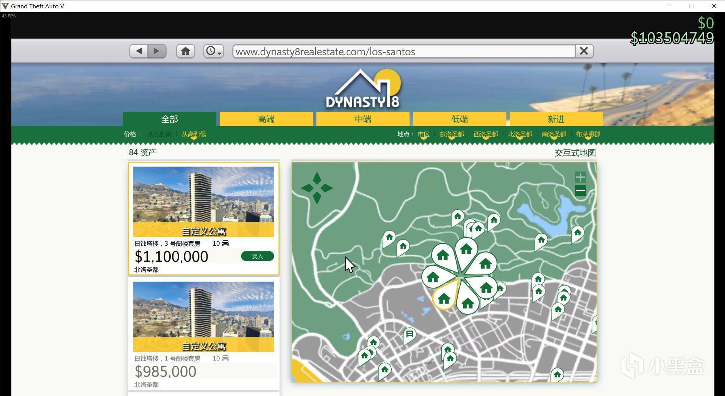Open the browser home page button
This screenshot has width=725, height=396.
[x=185, y=51]
